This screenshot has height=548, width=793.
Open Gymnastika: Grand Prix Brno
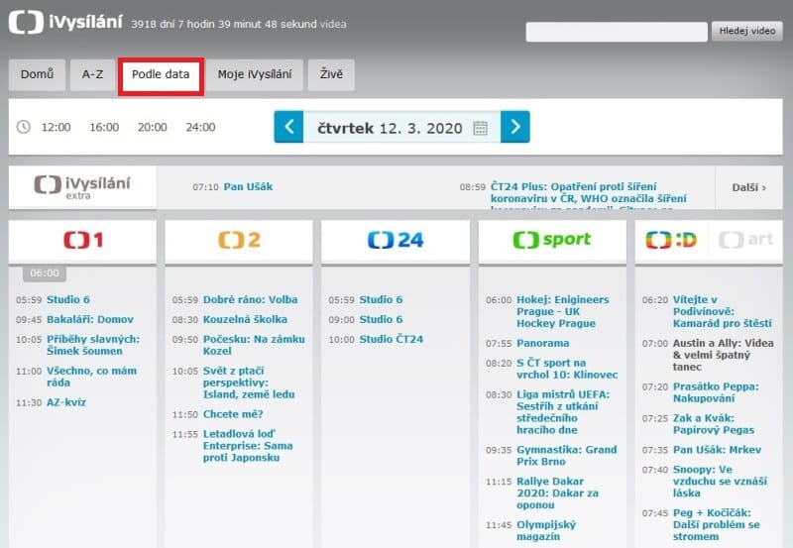tap(566, 456)
